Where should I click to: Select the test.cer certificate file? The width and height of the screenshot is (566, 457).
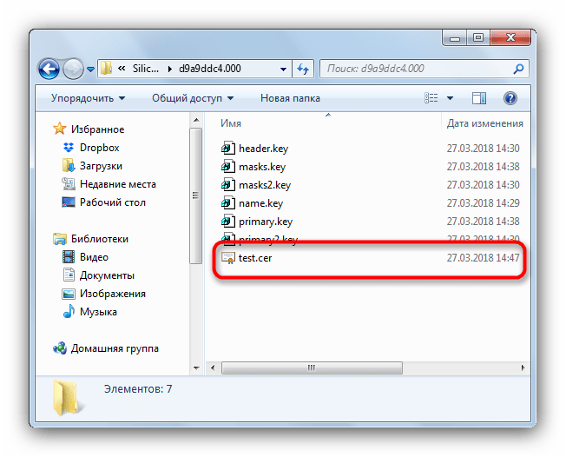[255, 258]
